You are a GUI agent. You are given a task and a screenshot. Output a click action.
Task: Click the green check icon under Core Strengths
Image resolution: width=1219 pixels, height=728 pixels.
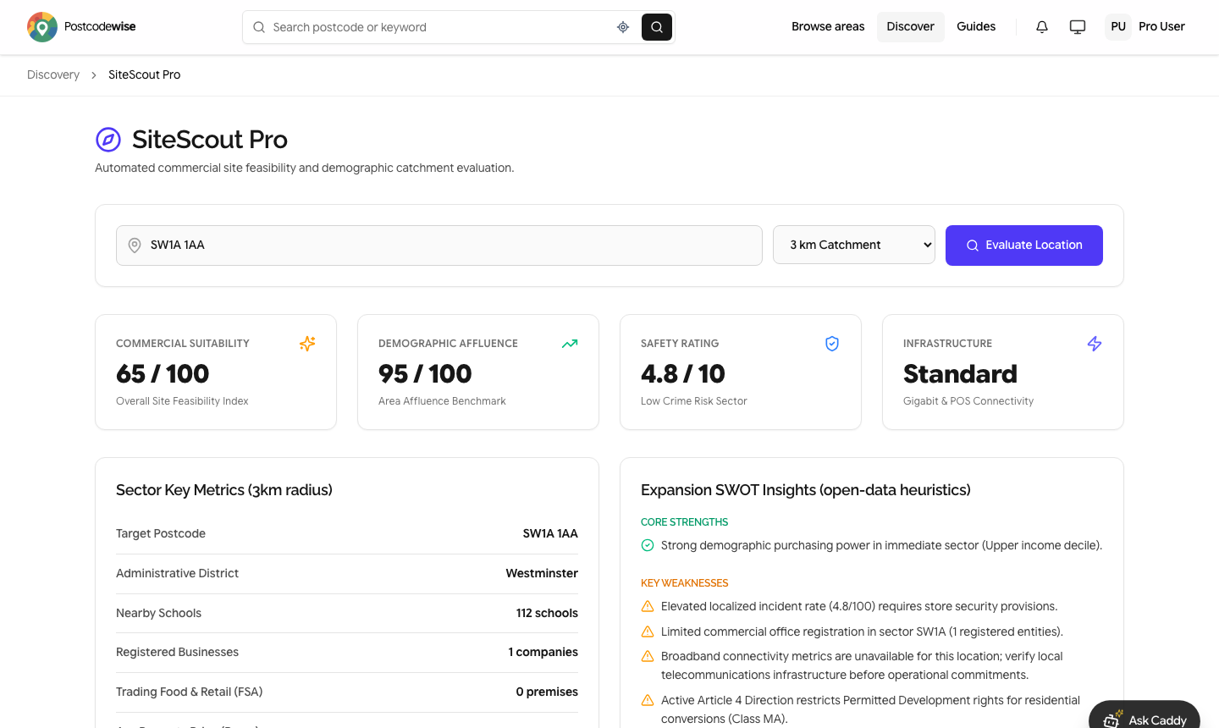[x=648, y=545]
